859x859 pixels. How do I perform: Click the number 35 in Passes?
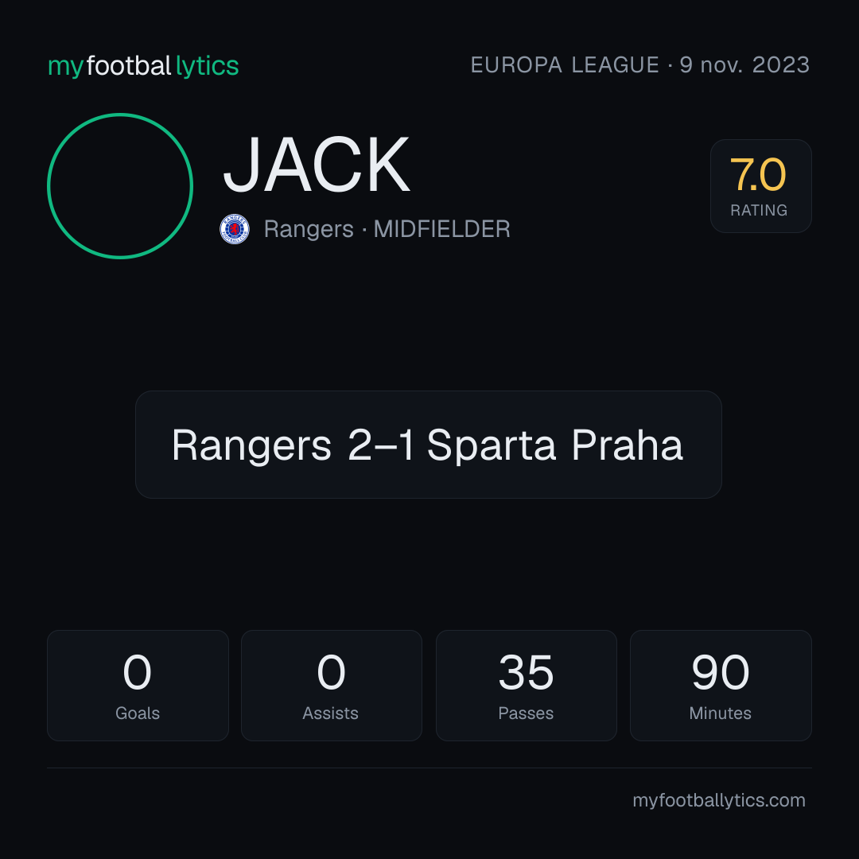[526, 672]
